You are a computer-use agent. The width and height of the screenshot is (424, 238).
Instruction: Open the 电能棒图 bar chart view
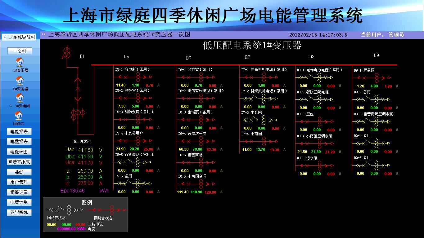point(19,152)
